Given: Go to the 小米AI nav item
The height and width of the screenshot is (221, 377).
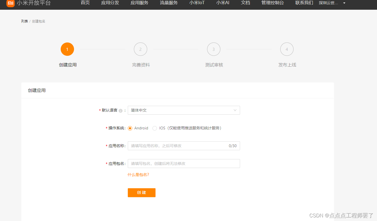Looking at the screenshot, I should [223, 3].
